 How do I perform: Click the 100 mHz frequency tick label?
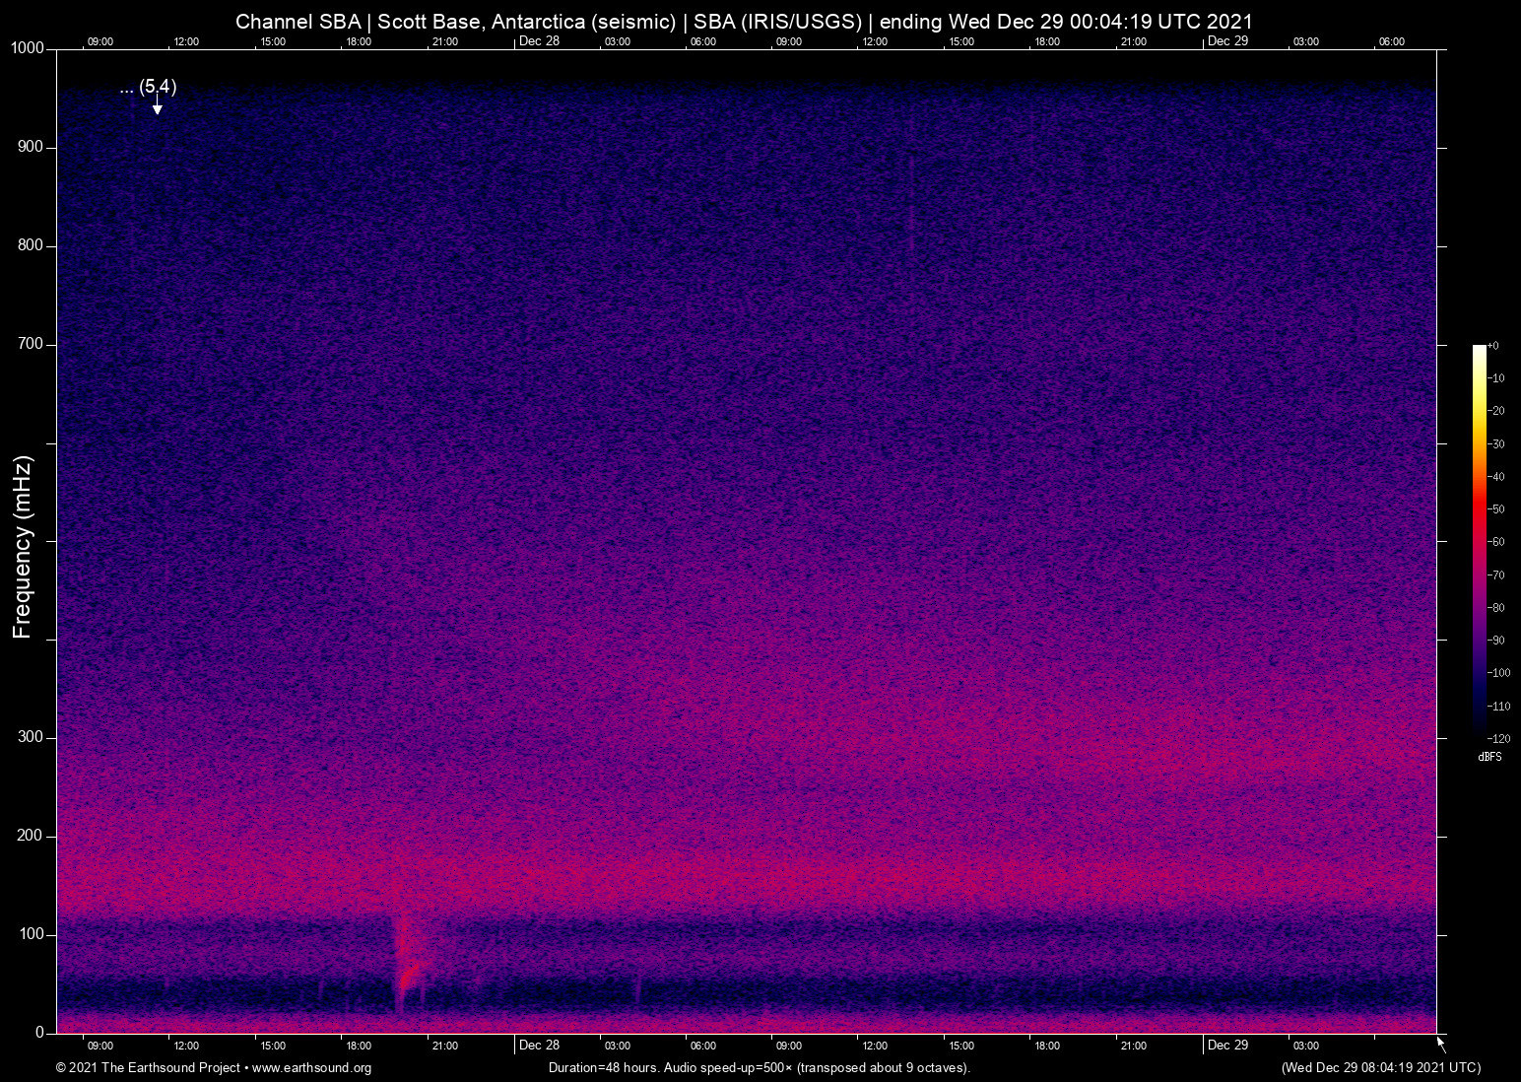point(31,934)
